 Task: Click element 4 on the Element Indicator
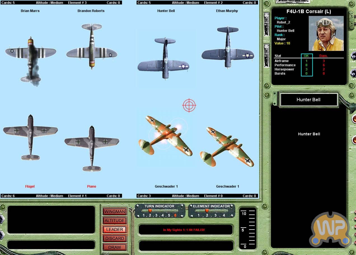(224, 215)
